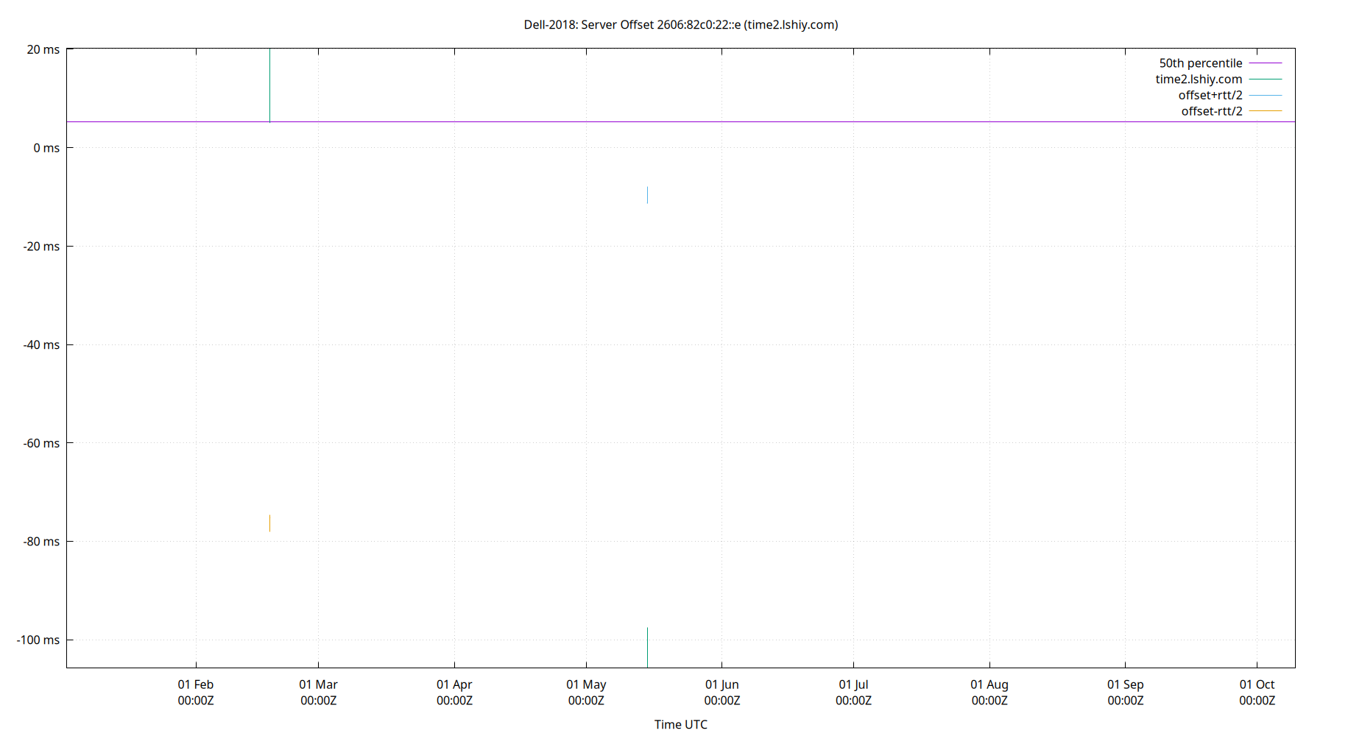Select the Time UTC axis label
This screenshot has width=1362, height=736.
coord(680,724)
